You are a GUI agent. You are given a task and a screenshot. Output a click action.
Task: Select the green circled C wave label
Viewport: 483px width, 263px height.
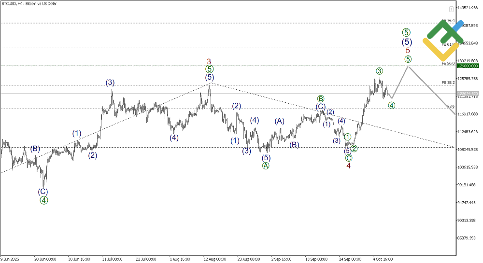(x=348, y=158)
